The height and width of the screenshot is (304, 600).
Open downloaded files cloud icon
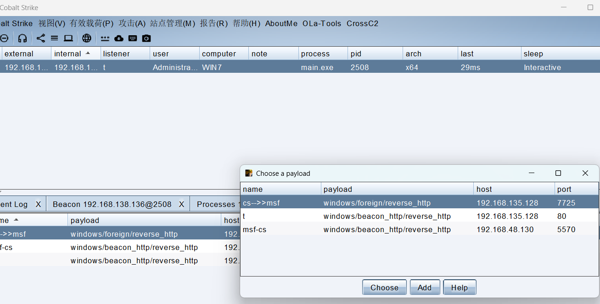119,38
